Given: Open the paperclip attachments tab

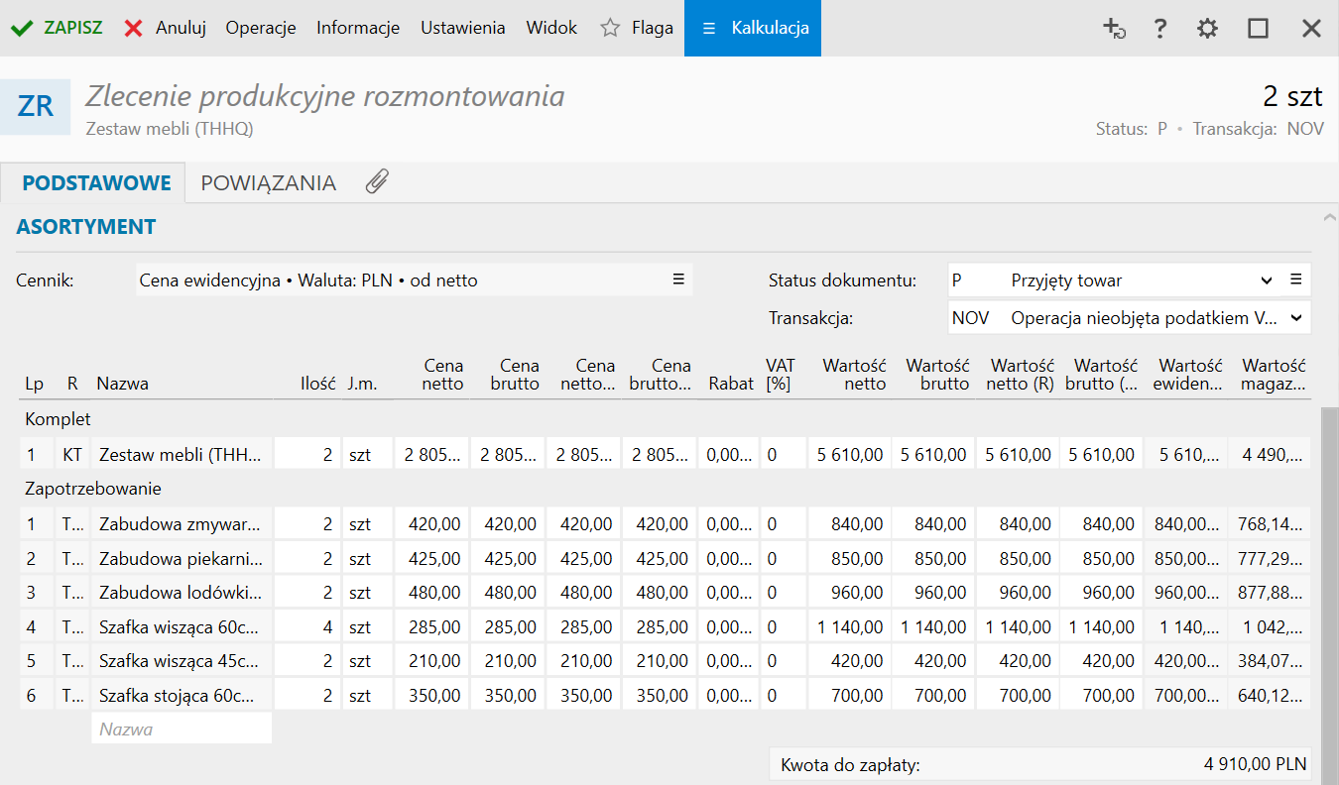Looking at the screenshot, I should [x=377, y=182].
